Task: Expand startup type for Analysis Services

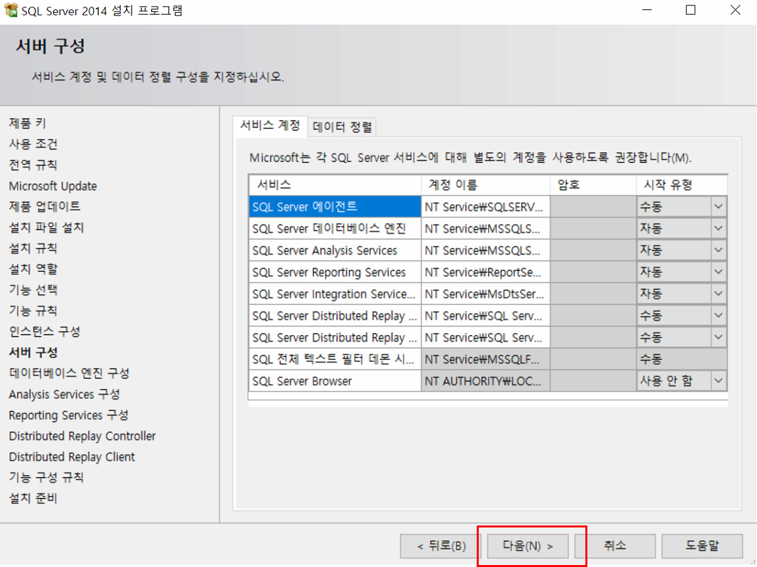Action: (718, 250)
